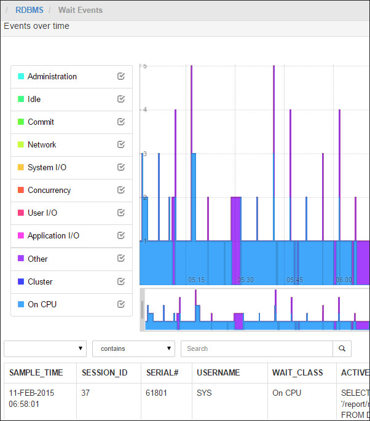Toggle the Network check icon

121,144
